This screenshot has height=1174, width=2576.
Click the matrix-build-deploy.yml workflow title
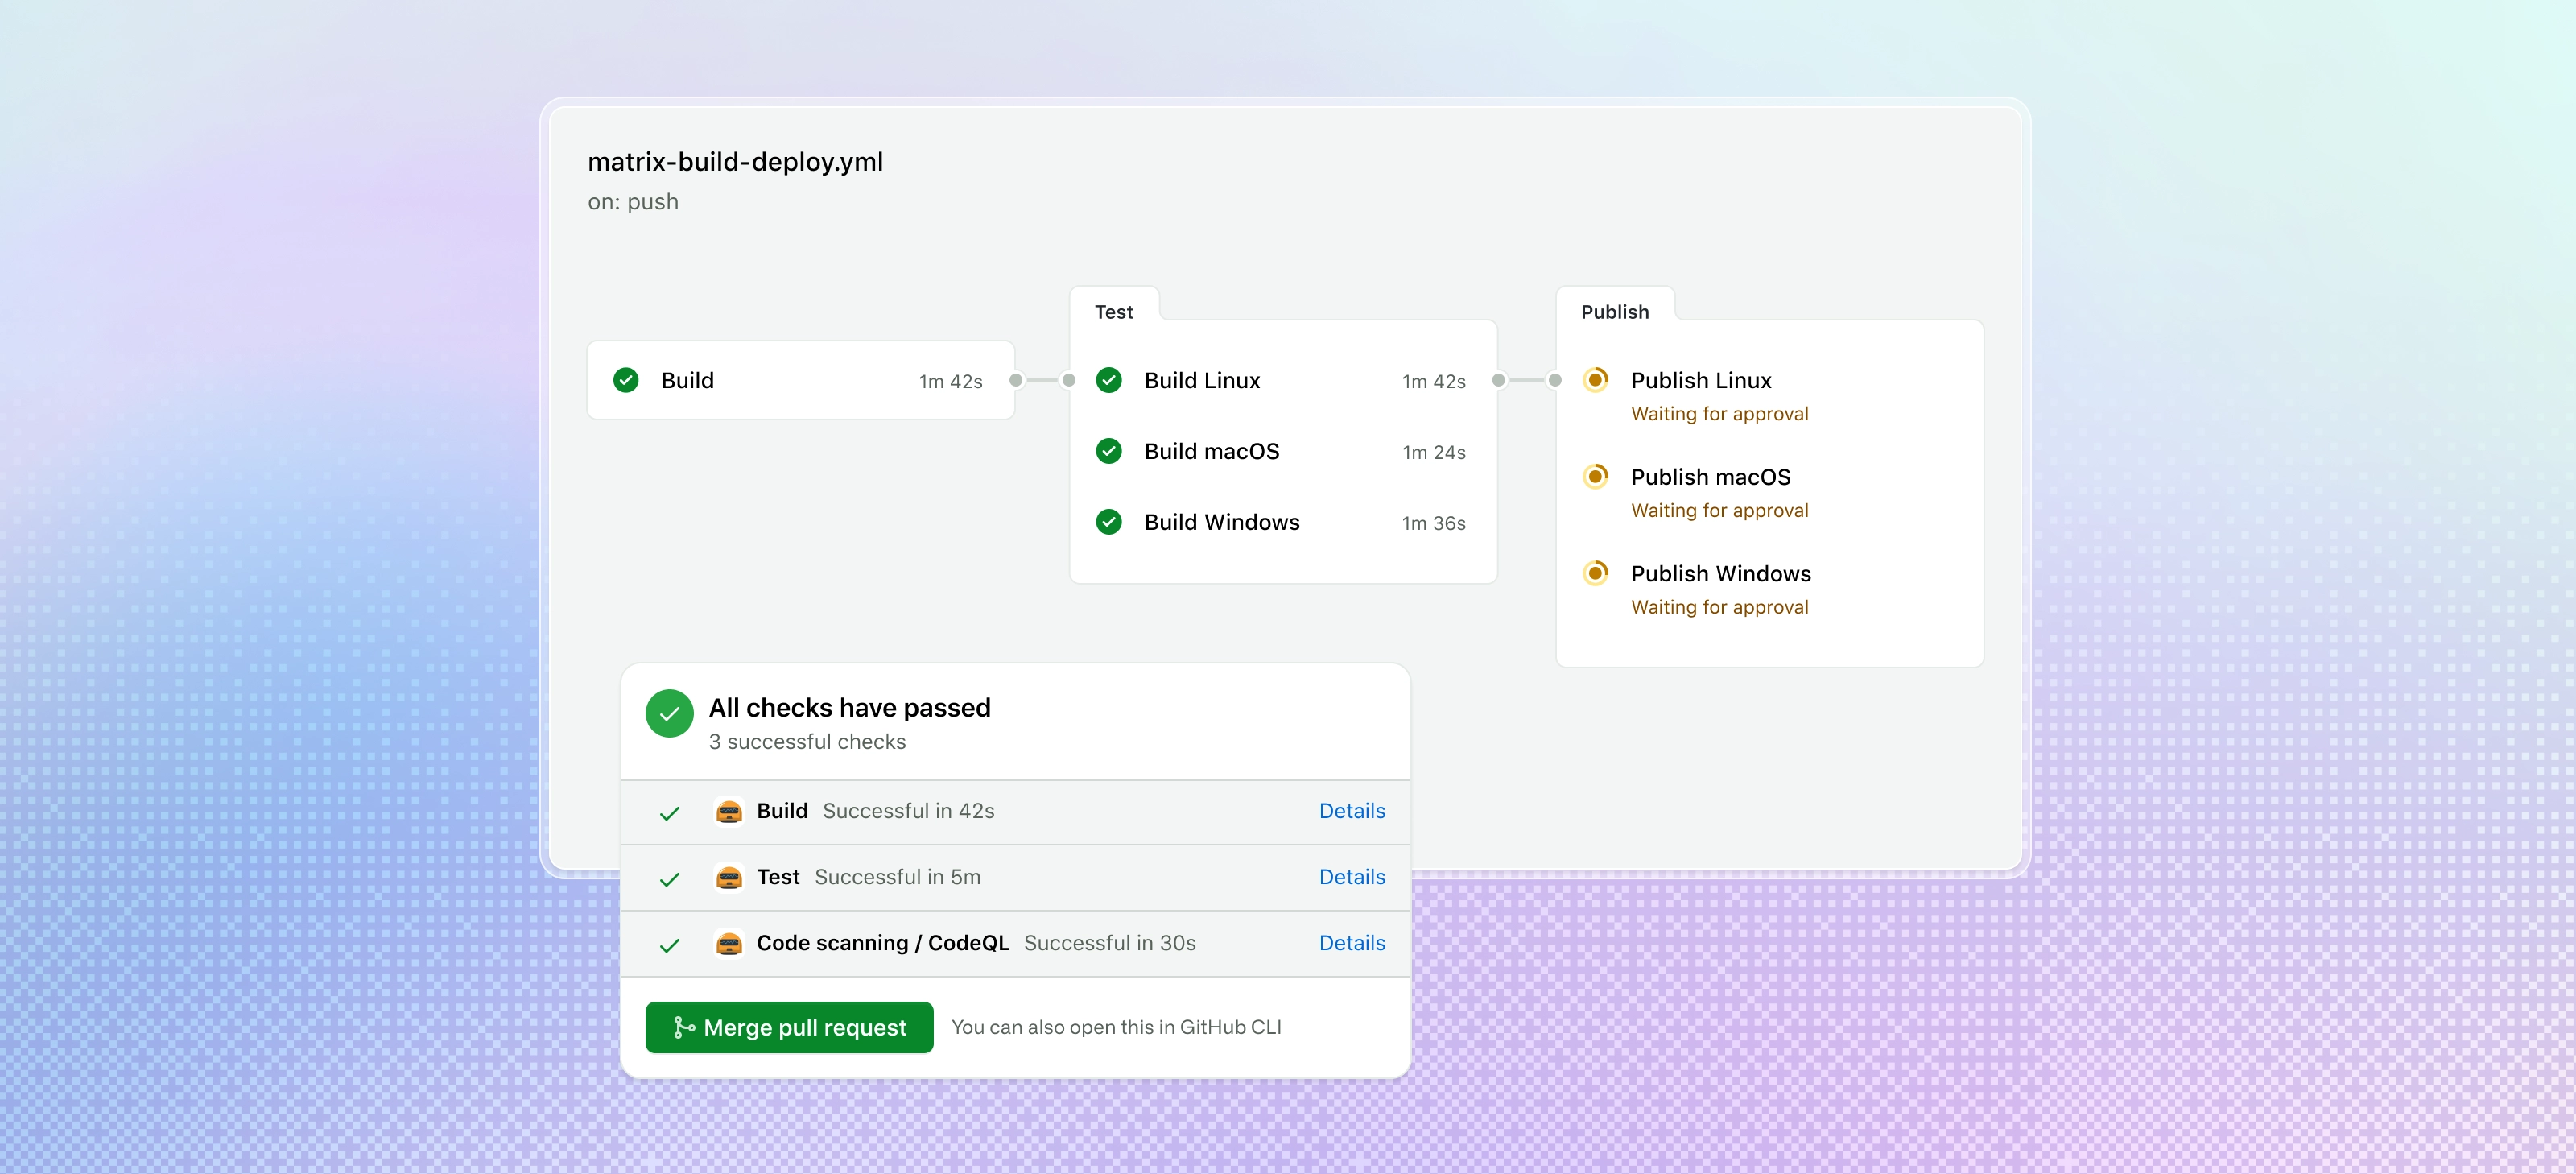(x=735, y=162)
